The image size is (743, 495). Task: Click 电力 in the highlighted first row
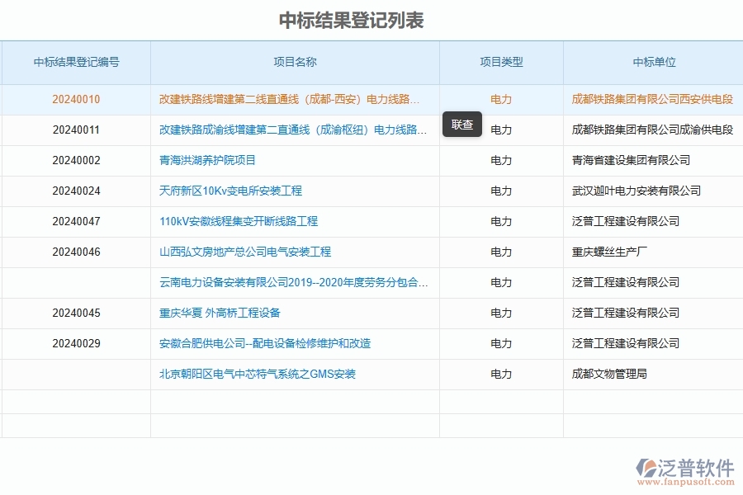[x=501, y=99]
